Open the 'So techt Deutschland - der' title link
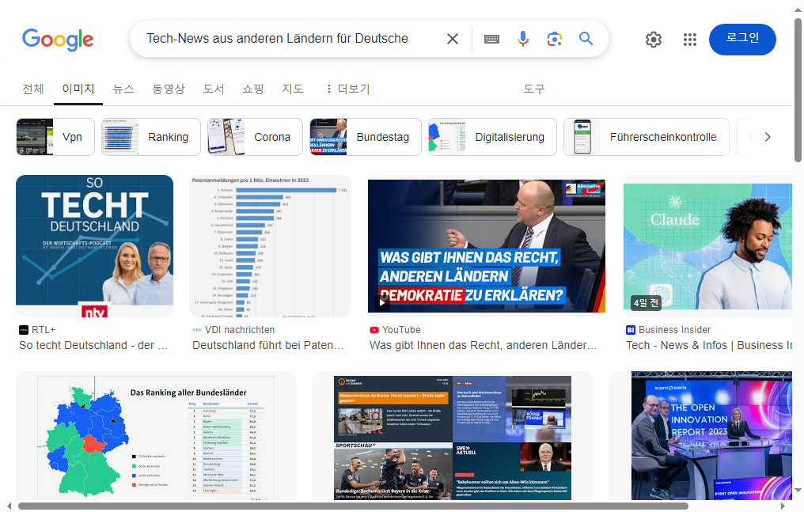 click(x=93, y=346)
